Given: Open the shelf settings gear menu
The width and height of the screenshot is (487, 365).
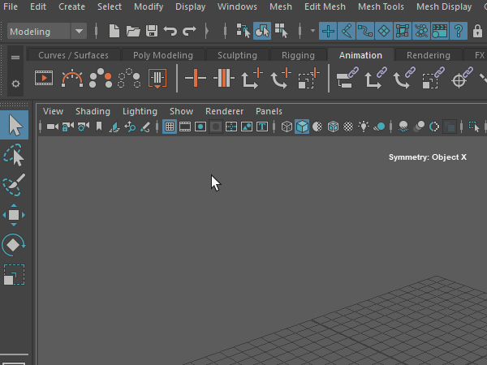Looking at the screenshot, I should [x=15, y=84].
